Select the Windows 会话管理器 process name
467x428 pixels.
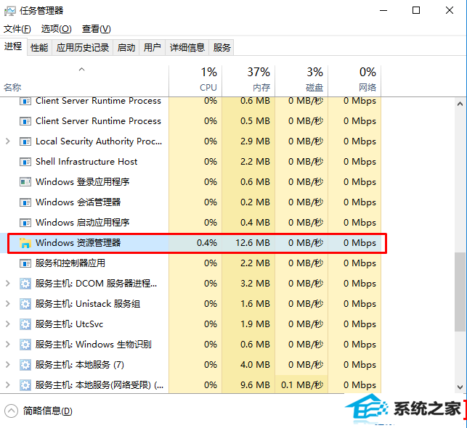[78, 202]
